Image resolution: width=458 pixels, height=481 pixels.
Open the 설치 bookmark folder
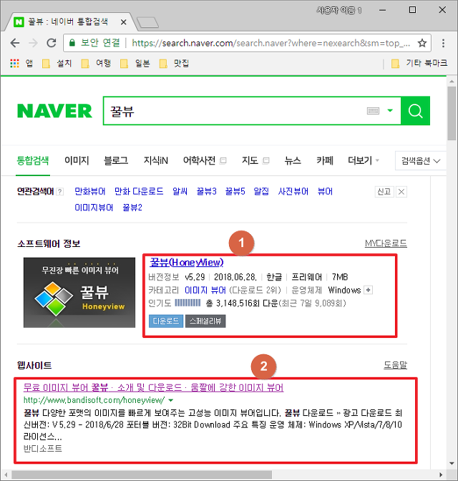point(57,64)
